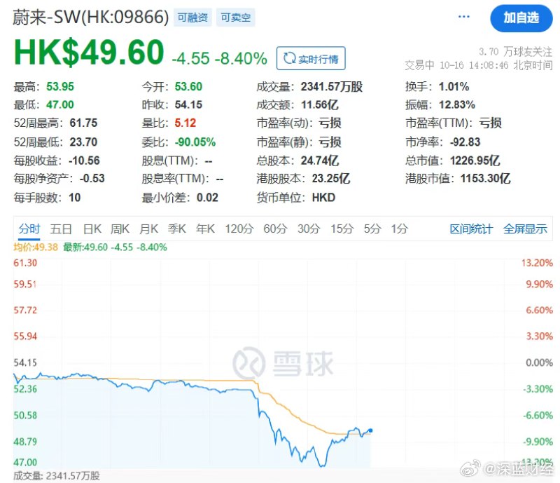
Task: Click the 每股收益 value -10.56
Action: tap(84, 161)
